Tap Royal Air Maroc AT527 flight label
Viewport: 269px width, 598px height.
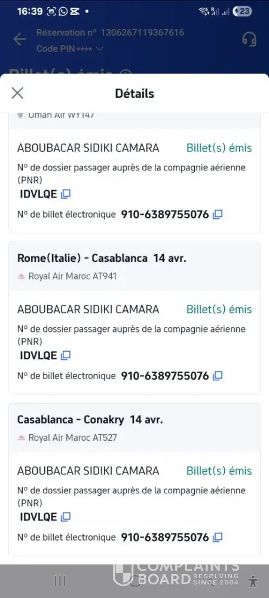[72, 438]
